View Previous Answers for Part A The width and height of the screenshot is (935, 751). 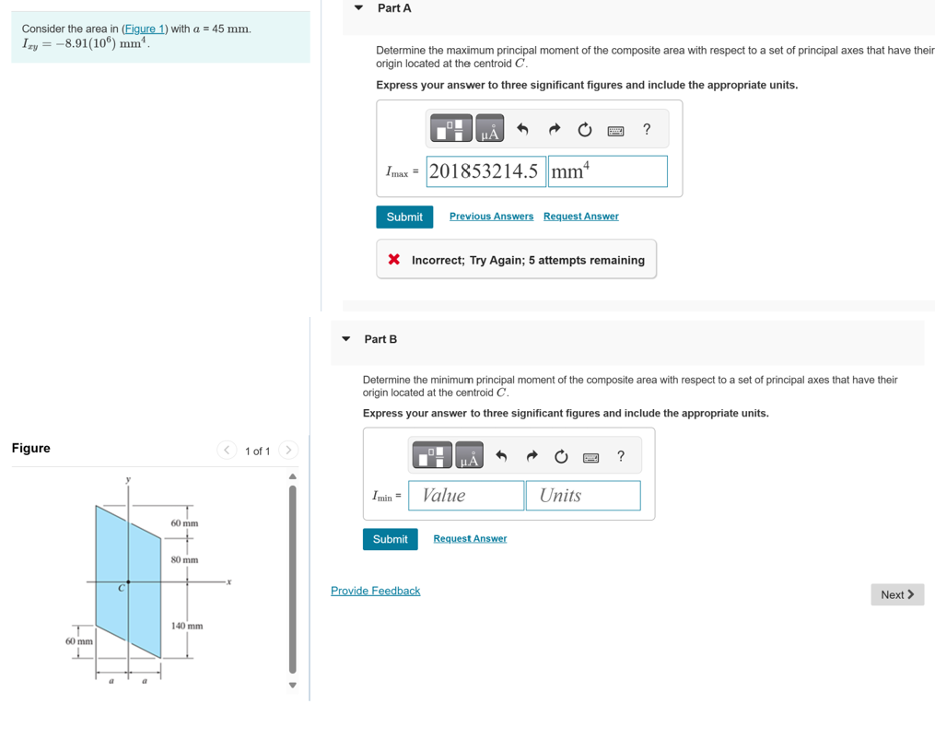pyautogui.click(x=491, y=216)
